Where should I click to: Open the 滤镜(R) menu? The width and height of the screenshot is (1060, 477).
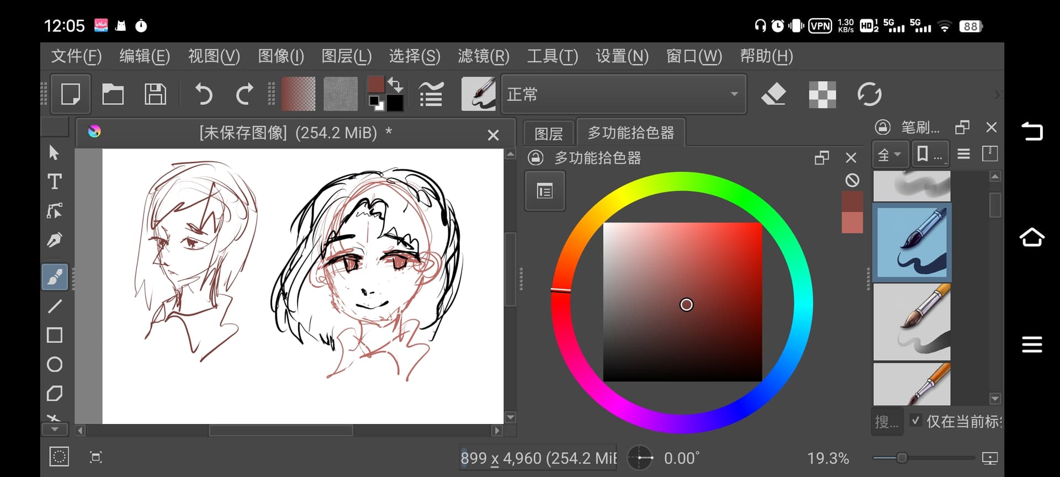pos(484,56)
